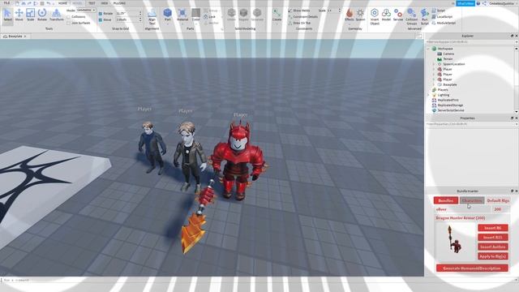
Task: Switch to the TEST ribbon tab
Action: 92,3
